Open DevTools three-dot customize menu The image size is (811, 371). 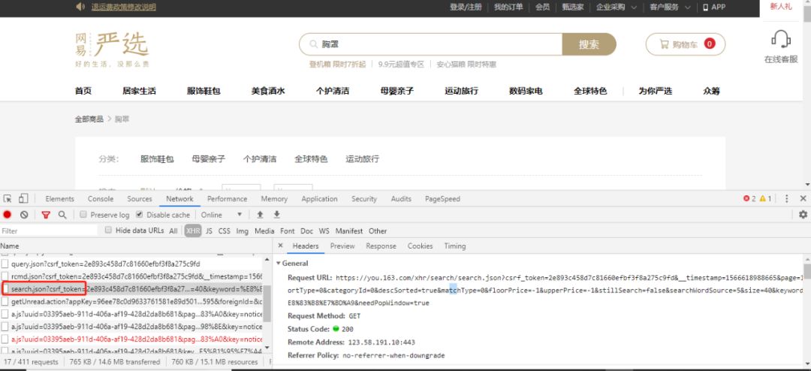pyautogui.click(x=787, y=199)
